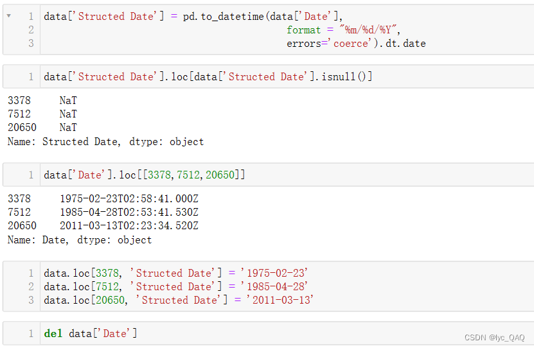Viewport: 534px width, 348px height.
Task: Click the output row 20650 NaT
Action: point(42,128)
